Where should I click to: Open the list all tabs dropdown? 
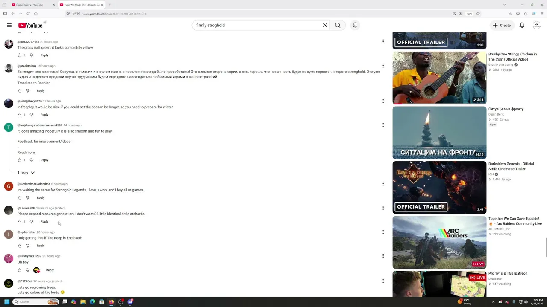(504, 5)
